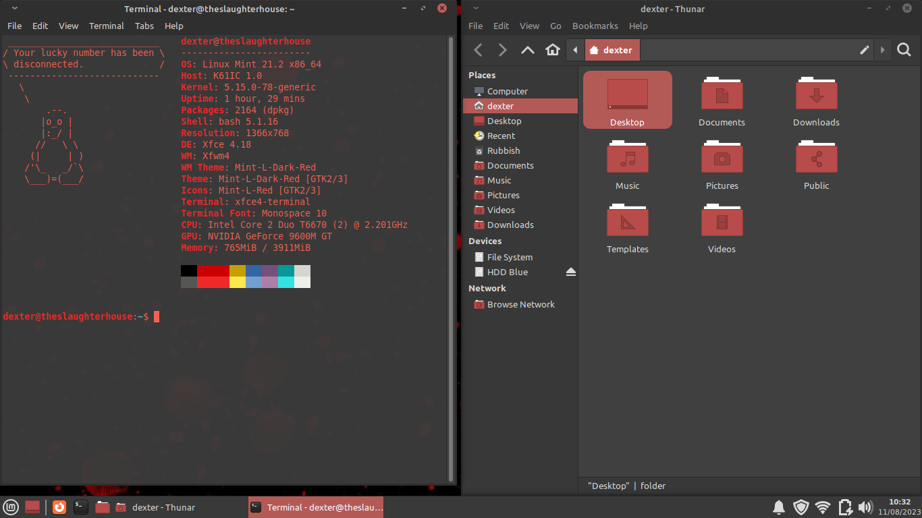Open terminal window menu dropdown arrow
Viewport: 922px width, 518px height.
point(15,9)
